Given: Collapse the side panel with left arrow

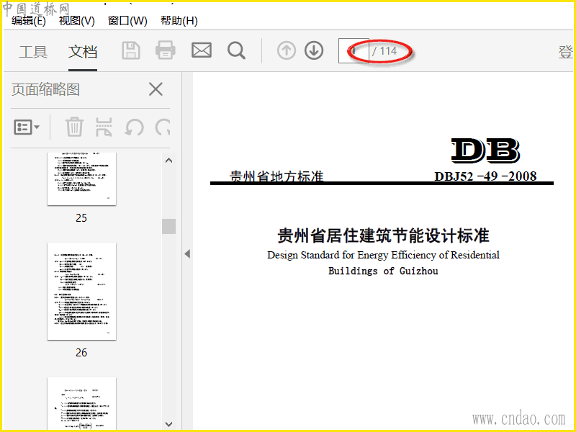Looking at the screenshot, I should (187, 254).
